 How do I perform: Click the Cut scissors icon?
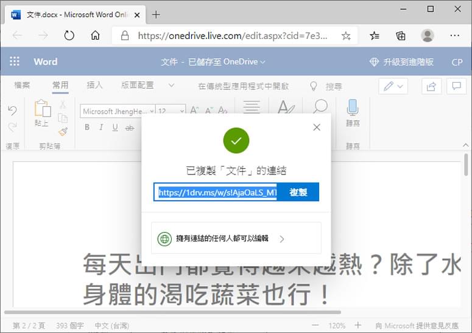click(x=63, y=105)
